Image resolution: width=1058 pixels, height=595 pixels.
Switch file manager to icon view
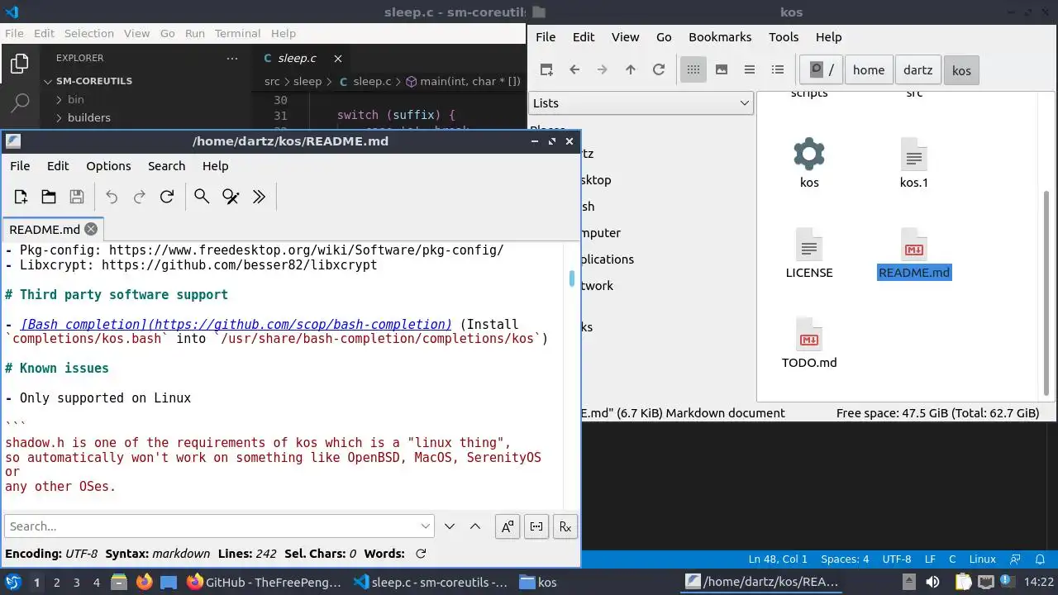(693, 69)
